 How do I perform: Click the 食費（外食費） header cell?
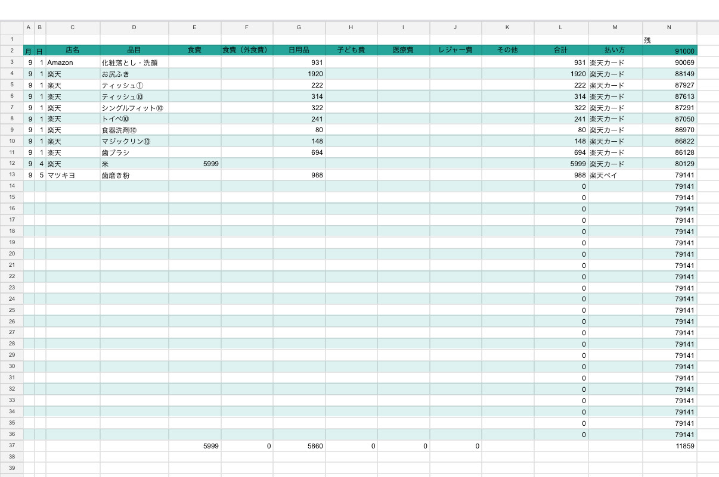(247, 51)
